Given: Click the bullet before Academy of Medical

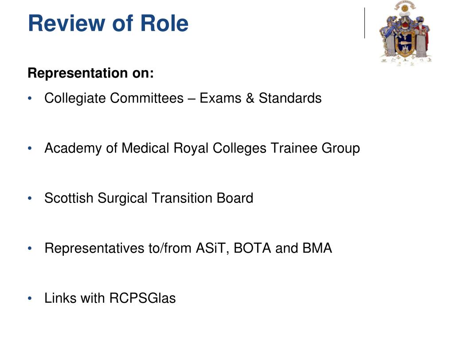Looking at the screenshot, I should 30,148.
